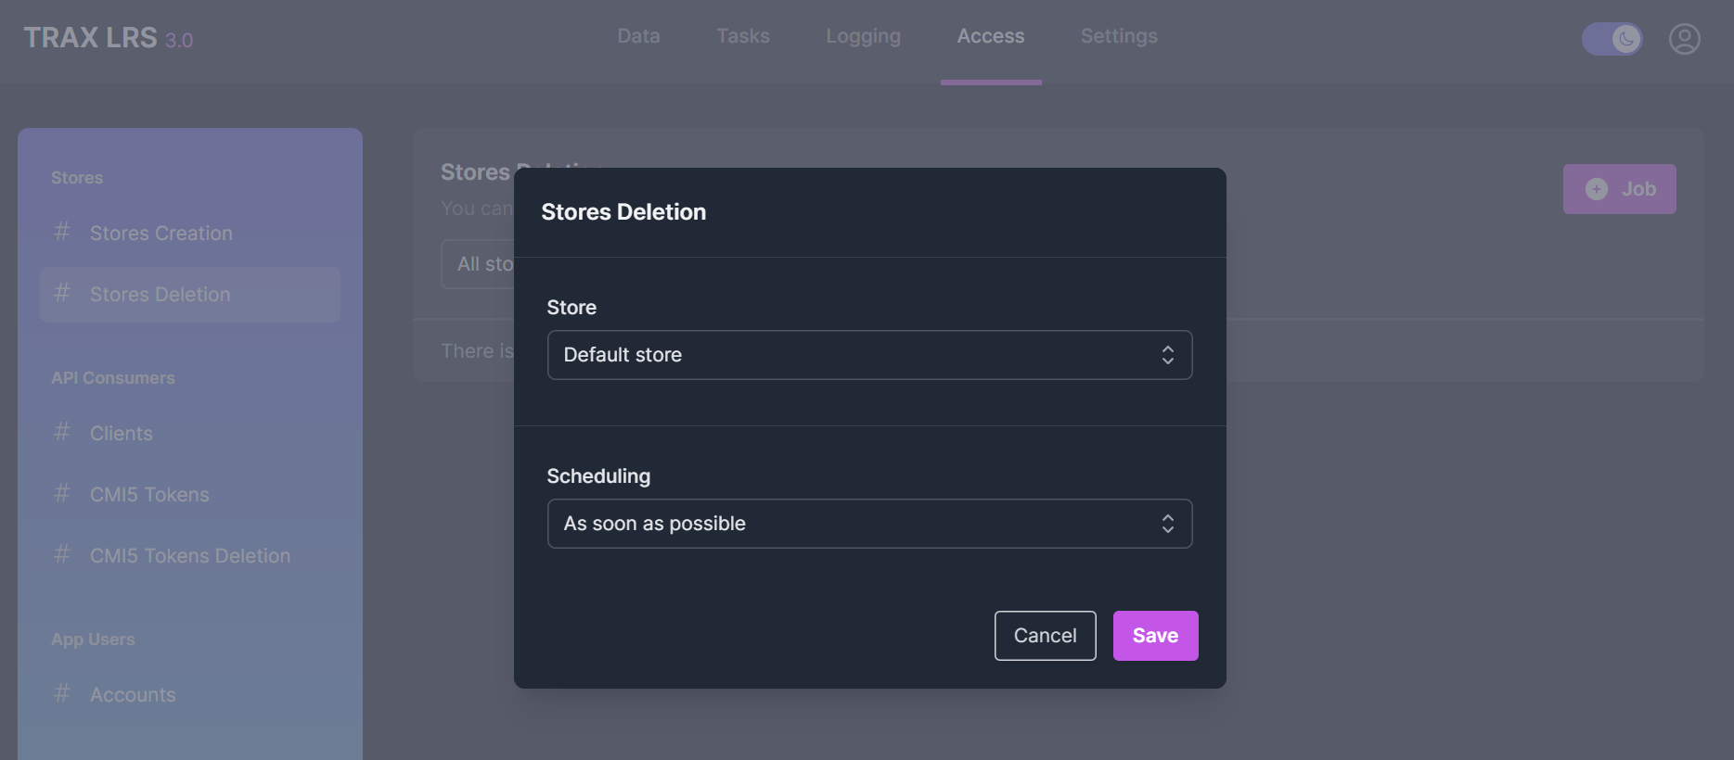Click the plus icon on Job button
Screen dimensions: 1734x760
pos(1596,189)
